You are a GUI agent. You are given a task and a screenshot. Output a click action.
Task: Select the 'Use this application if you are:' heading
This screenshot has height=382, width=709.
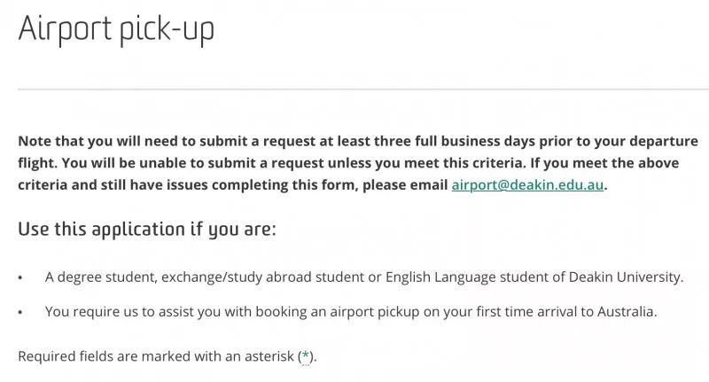pos(147,230)
